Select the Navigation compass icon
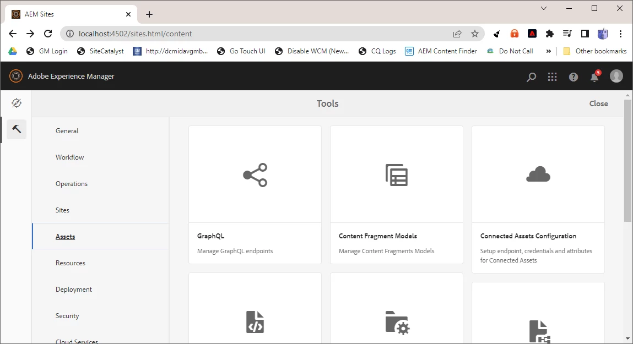 17,103
